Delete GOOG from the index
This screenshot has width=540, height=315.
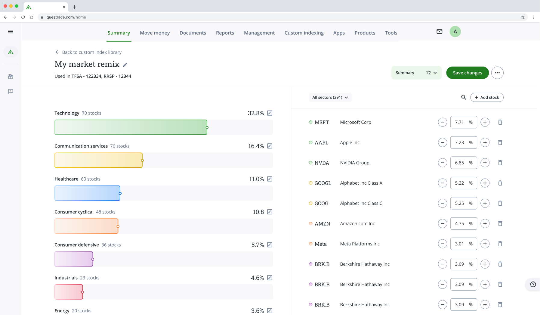[500, 203]
